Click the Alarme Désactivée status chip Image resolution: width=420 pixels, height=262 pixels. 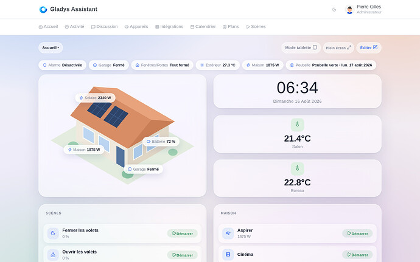click(x=63, y=65)
